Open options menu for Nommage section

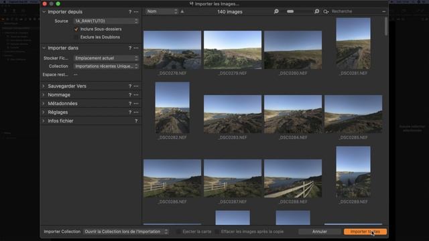(136, 95)
